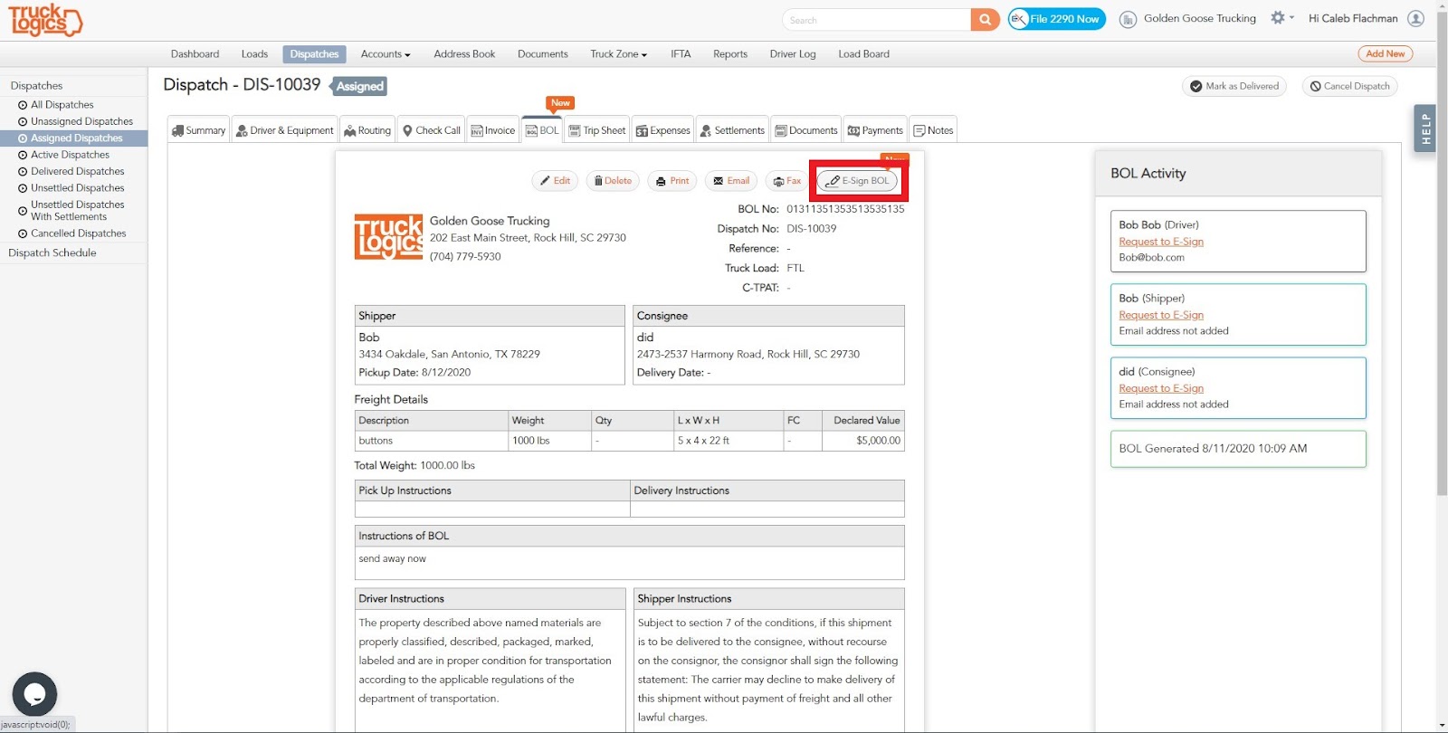Switch to the Summary tab
This screenshot has width=1448, height=733.
(198, 130)
